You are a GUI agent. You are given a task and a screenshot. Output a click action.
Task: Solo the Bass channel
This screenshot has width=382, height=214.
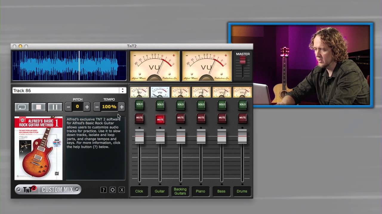point(222,104)
